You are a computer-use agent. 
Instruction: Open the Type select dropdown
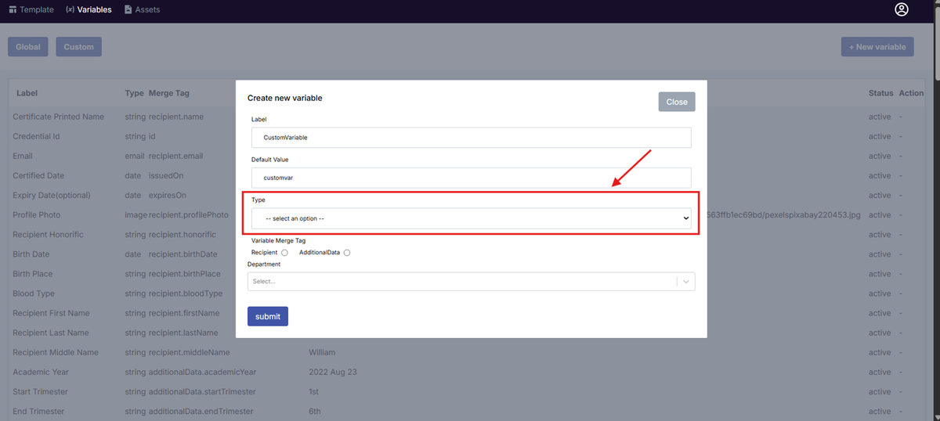coord(472,218)
